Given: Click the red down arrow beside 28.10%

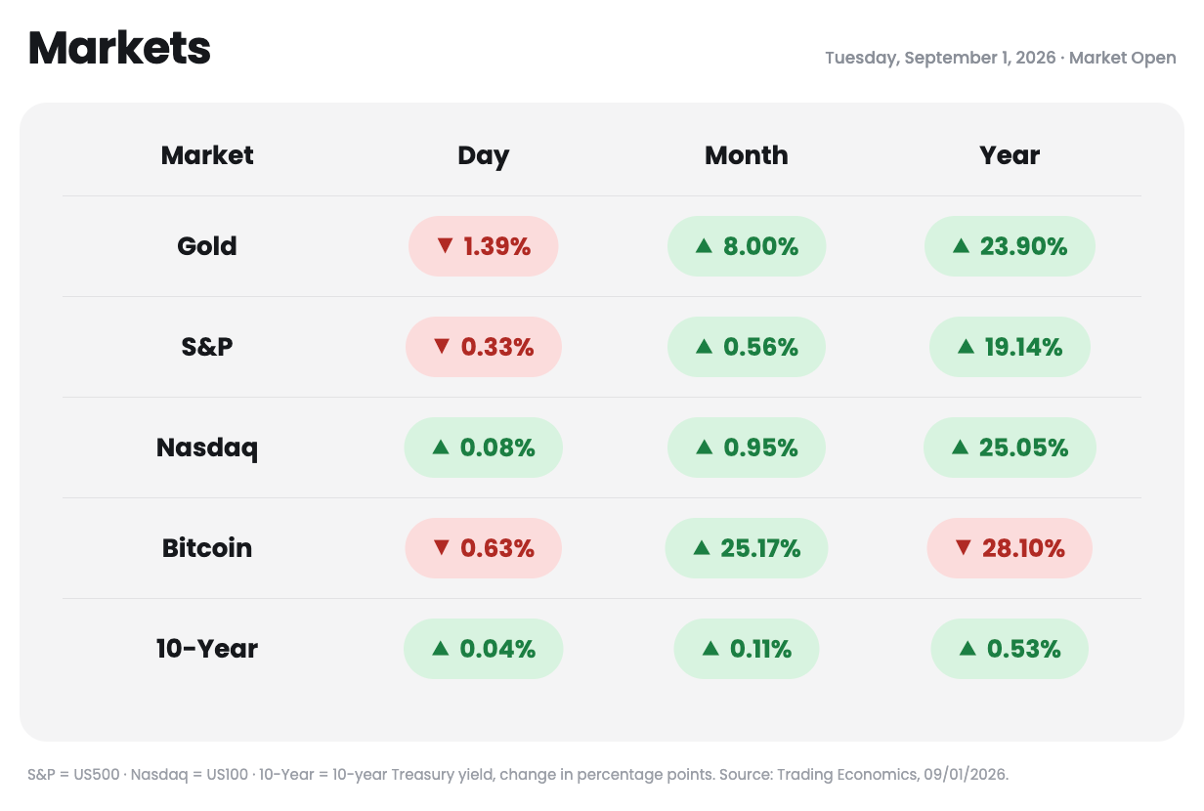Looking at the screenshot, I should pyautogui.click(x=964, y=548).
